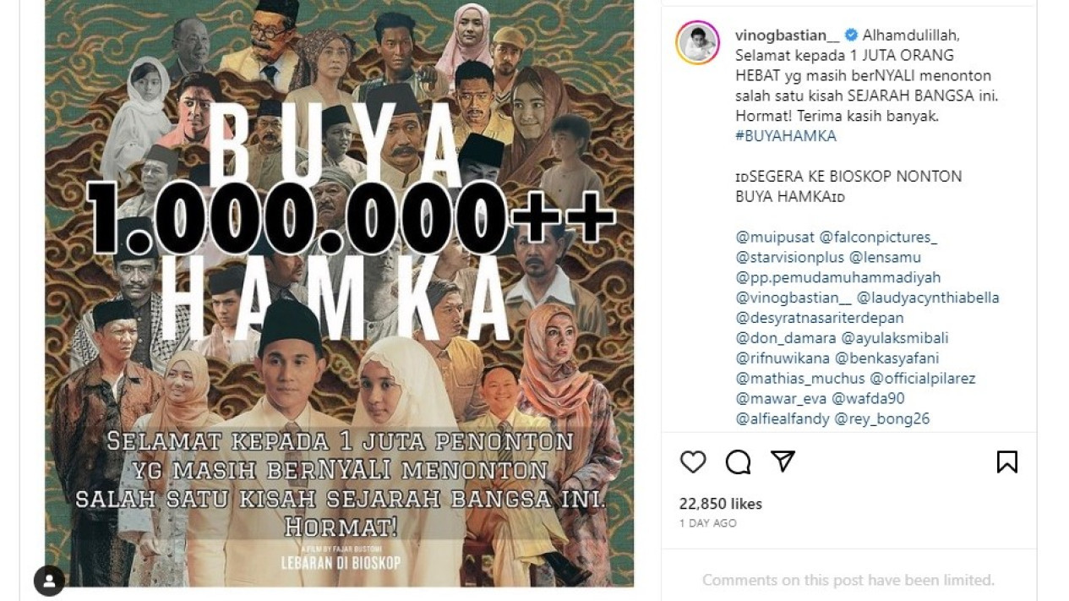
Task: Like the post with the heart icon
Action: click(x=693, y=462)
